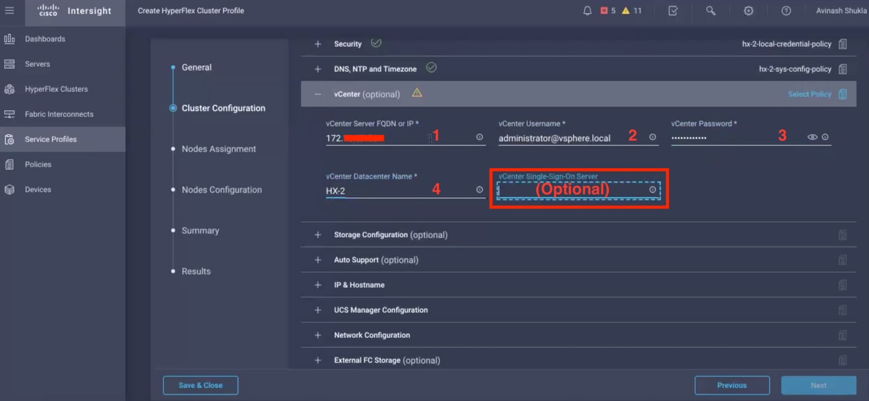Click the Devices sidebar icon
Image resolution: width=869 pixels, height=401 pixels.
coord(9,190)
